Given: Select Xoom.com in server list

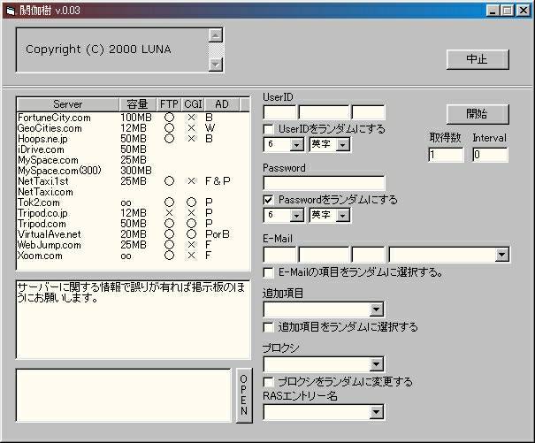Looking at the screenshot, I should pyautogui.click(x=133, y=256).
